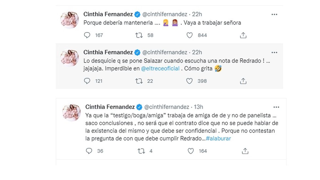The width and height of the screenshot is (320, 180).
Task: Open more options on the 13h tweet
Action: (276, 107)
